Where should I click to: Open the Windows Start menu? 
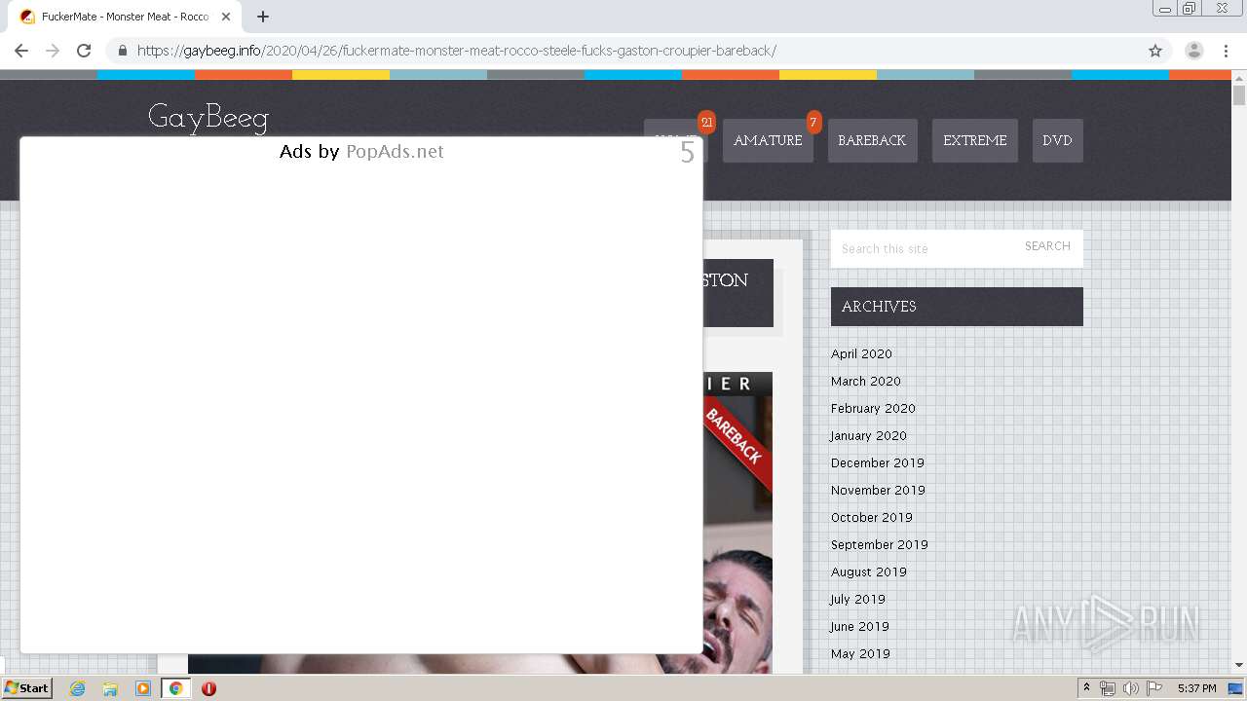(x=26, y=687)
